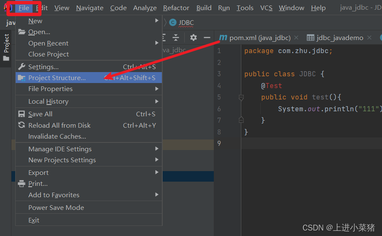Viewport: 382px width, 236px height.
Task: Expand the Export submenu
Action: coord(89,172)
